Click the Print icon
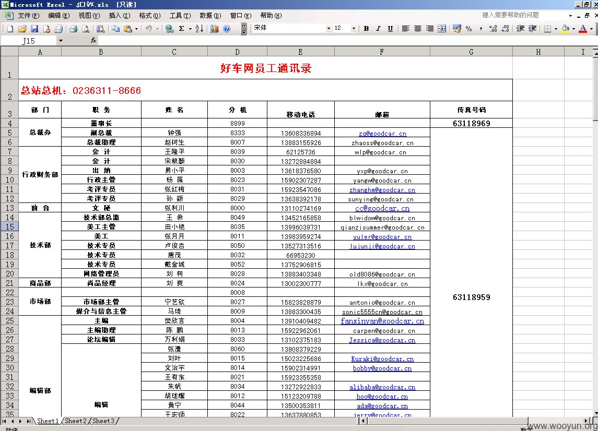Viewport: 598px width, 431px height. click(x=74, y=29)
